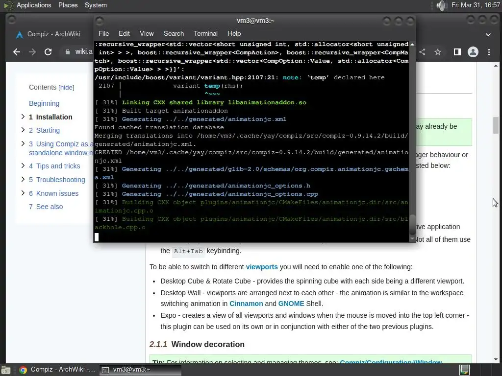502x376 pixels.
Task: Go back in the Chrome browser
Action: point(17,52)
